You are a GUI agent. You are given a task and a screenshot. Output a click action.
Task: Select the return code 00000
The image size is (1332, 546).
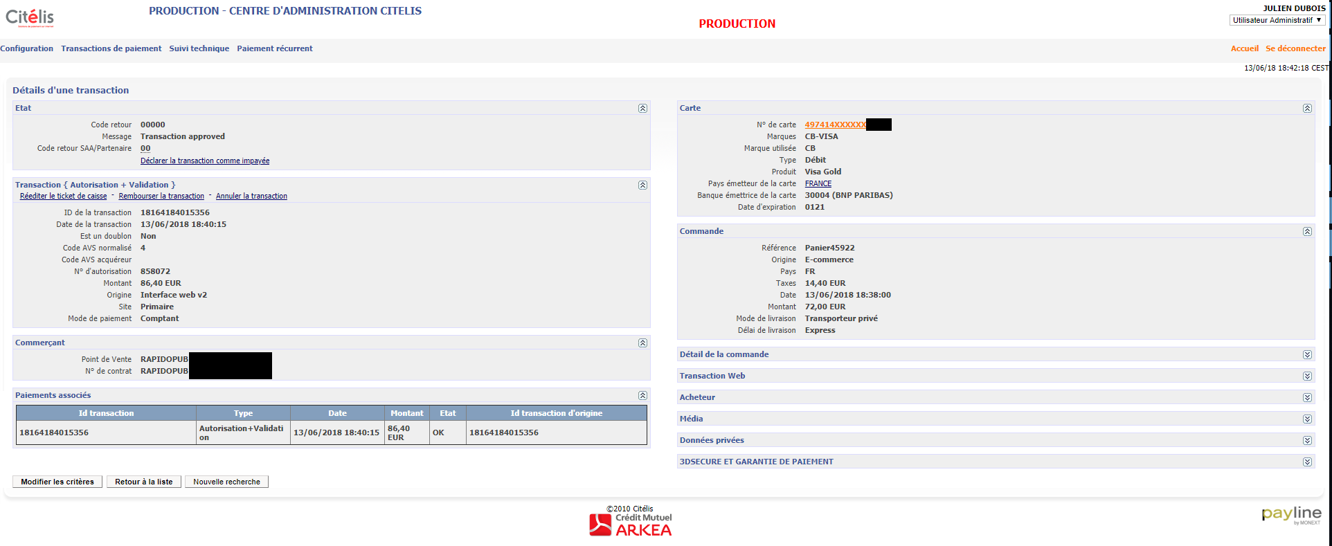tap(153, 125)
